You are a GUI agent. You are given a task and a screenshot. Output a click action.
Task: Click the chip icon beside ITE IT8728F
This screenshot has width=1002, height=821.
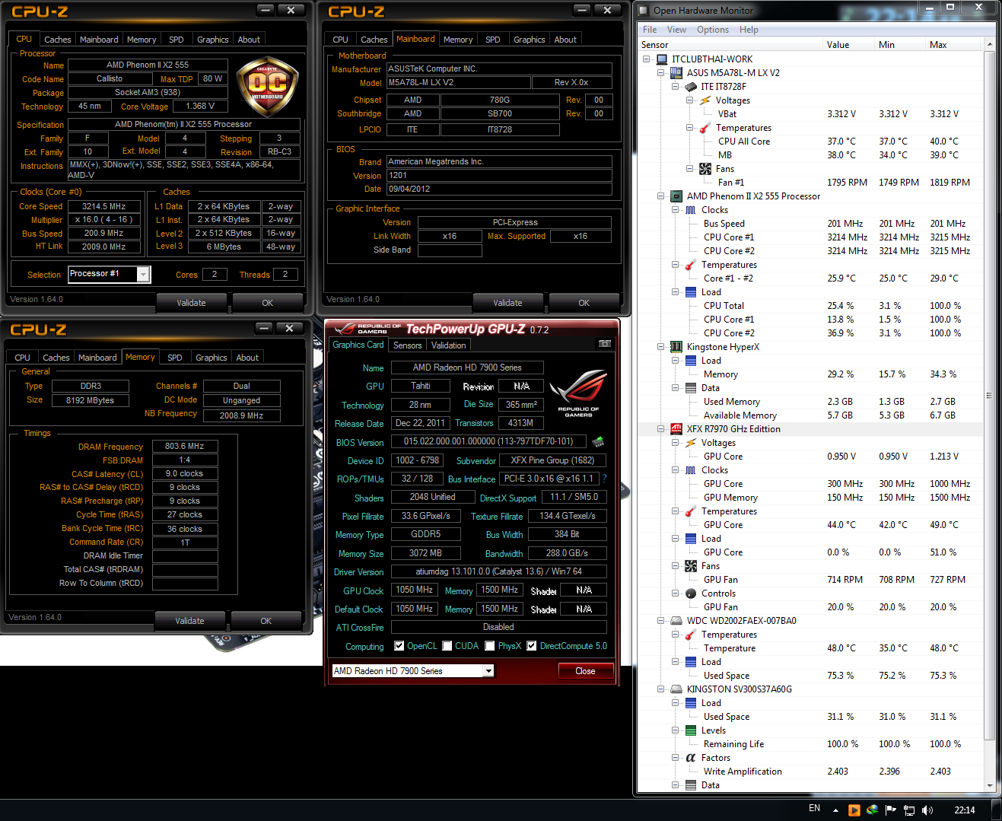[691, 87]
